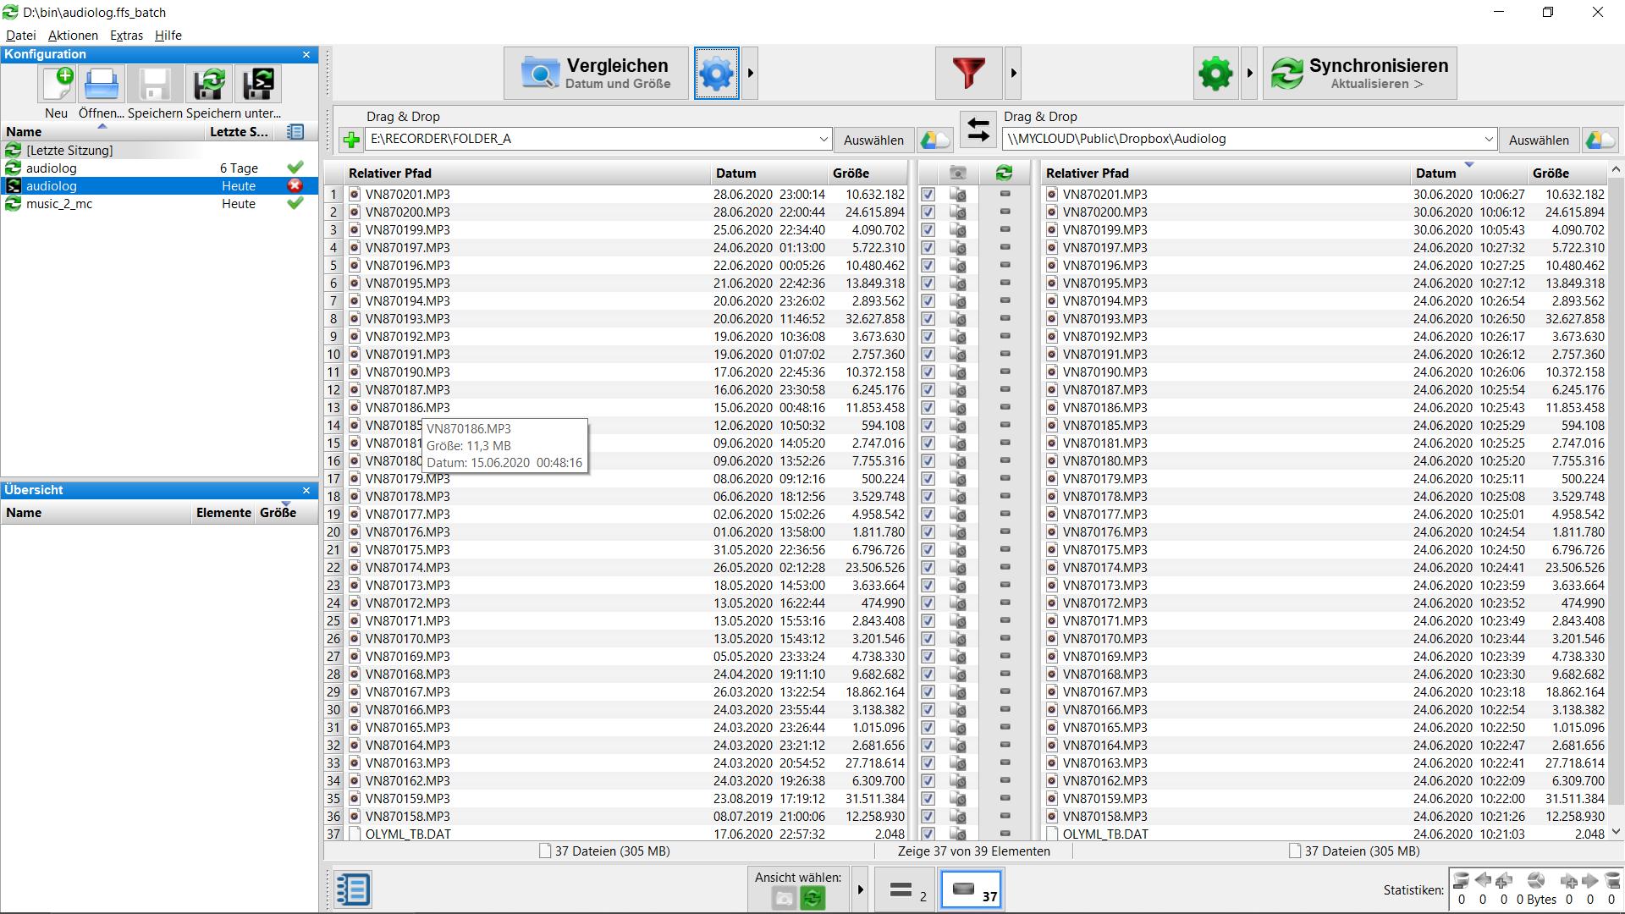This screenshot has width=1625, height=914.
Task: Click the sync direction icon for VN870194.MP3
Action: click(x=1005, y=301)
